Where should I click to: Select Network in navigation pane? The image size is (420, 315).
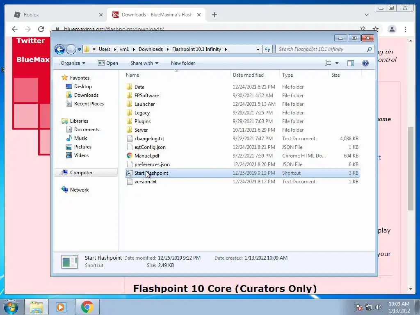(79, 190)
